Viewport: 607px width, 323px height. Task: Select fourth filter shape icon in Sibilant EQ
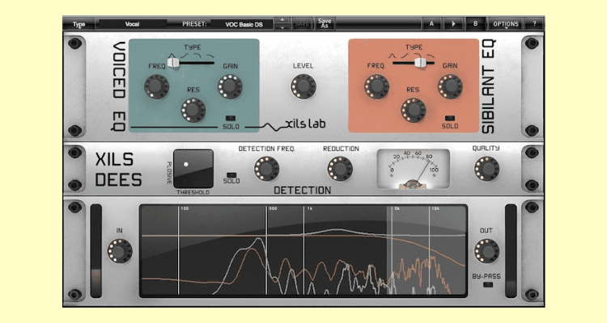[430, 56]
